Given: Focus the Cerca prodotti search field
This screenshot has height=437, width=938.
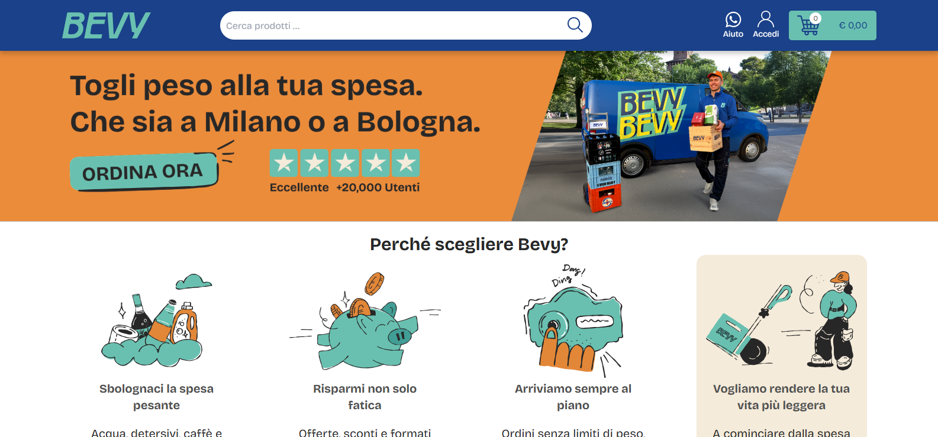Looking at the screenshot, I should pyautogui.click(x=393, y=25).
